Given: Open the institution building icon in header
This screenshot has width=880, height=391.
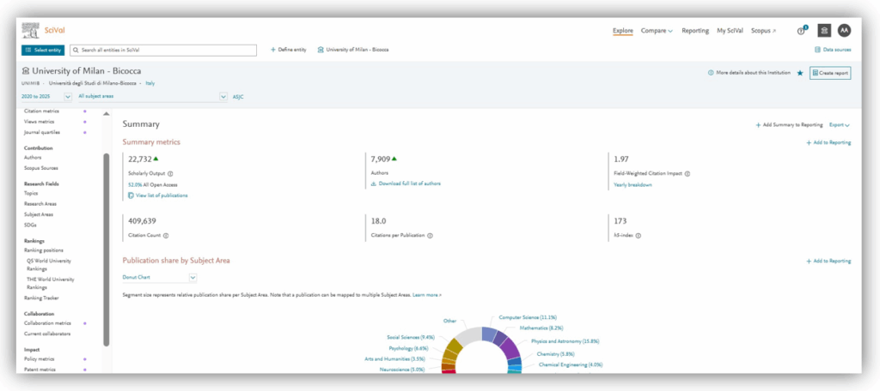Looking at the screenshot, I should tap(824, 31).
